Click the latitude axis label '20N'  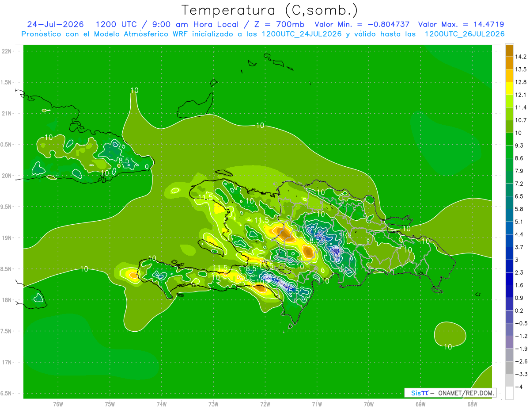pos(7,176)
